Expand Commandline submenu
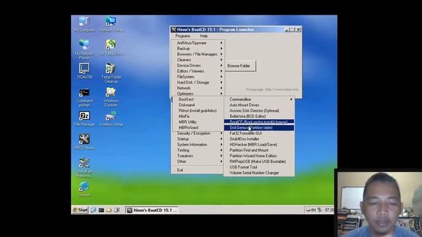 (259, 99)
